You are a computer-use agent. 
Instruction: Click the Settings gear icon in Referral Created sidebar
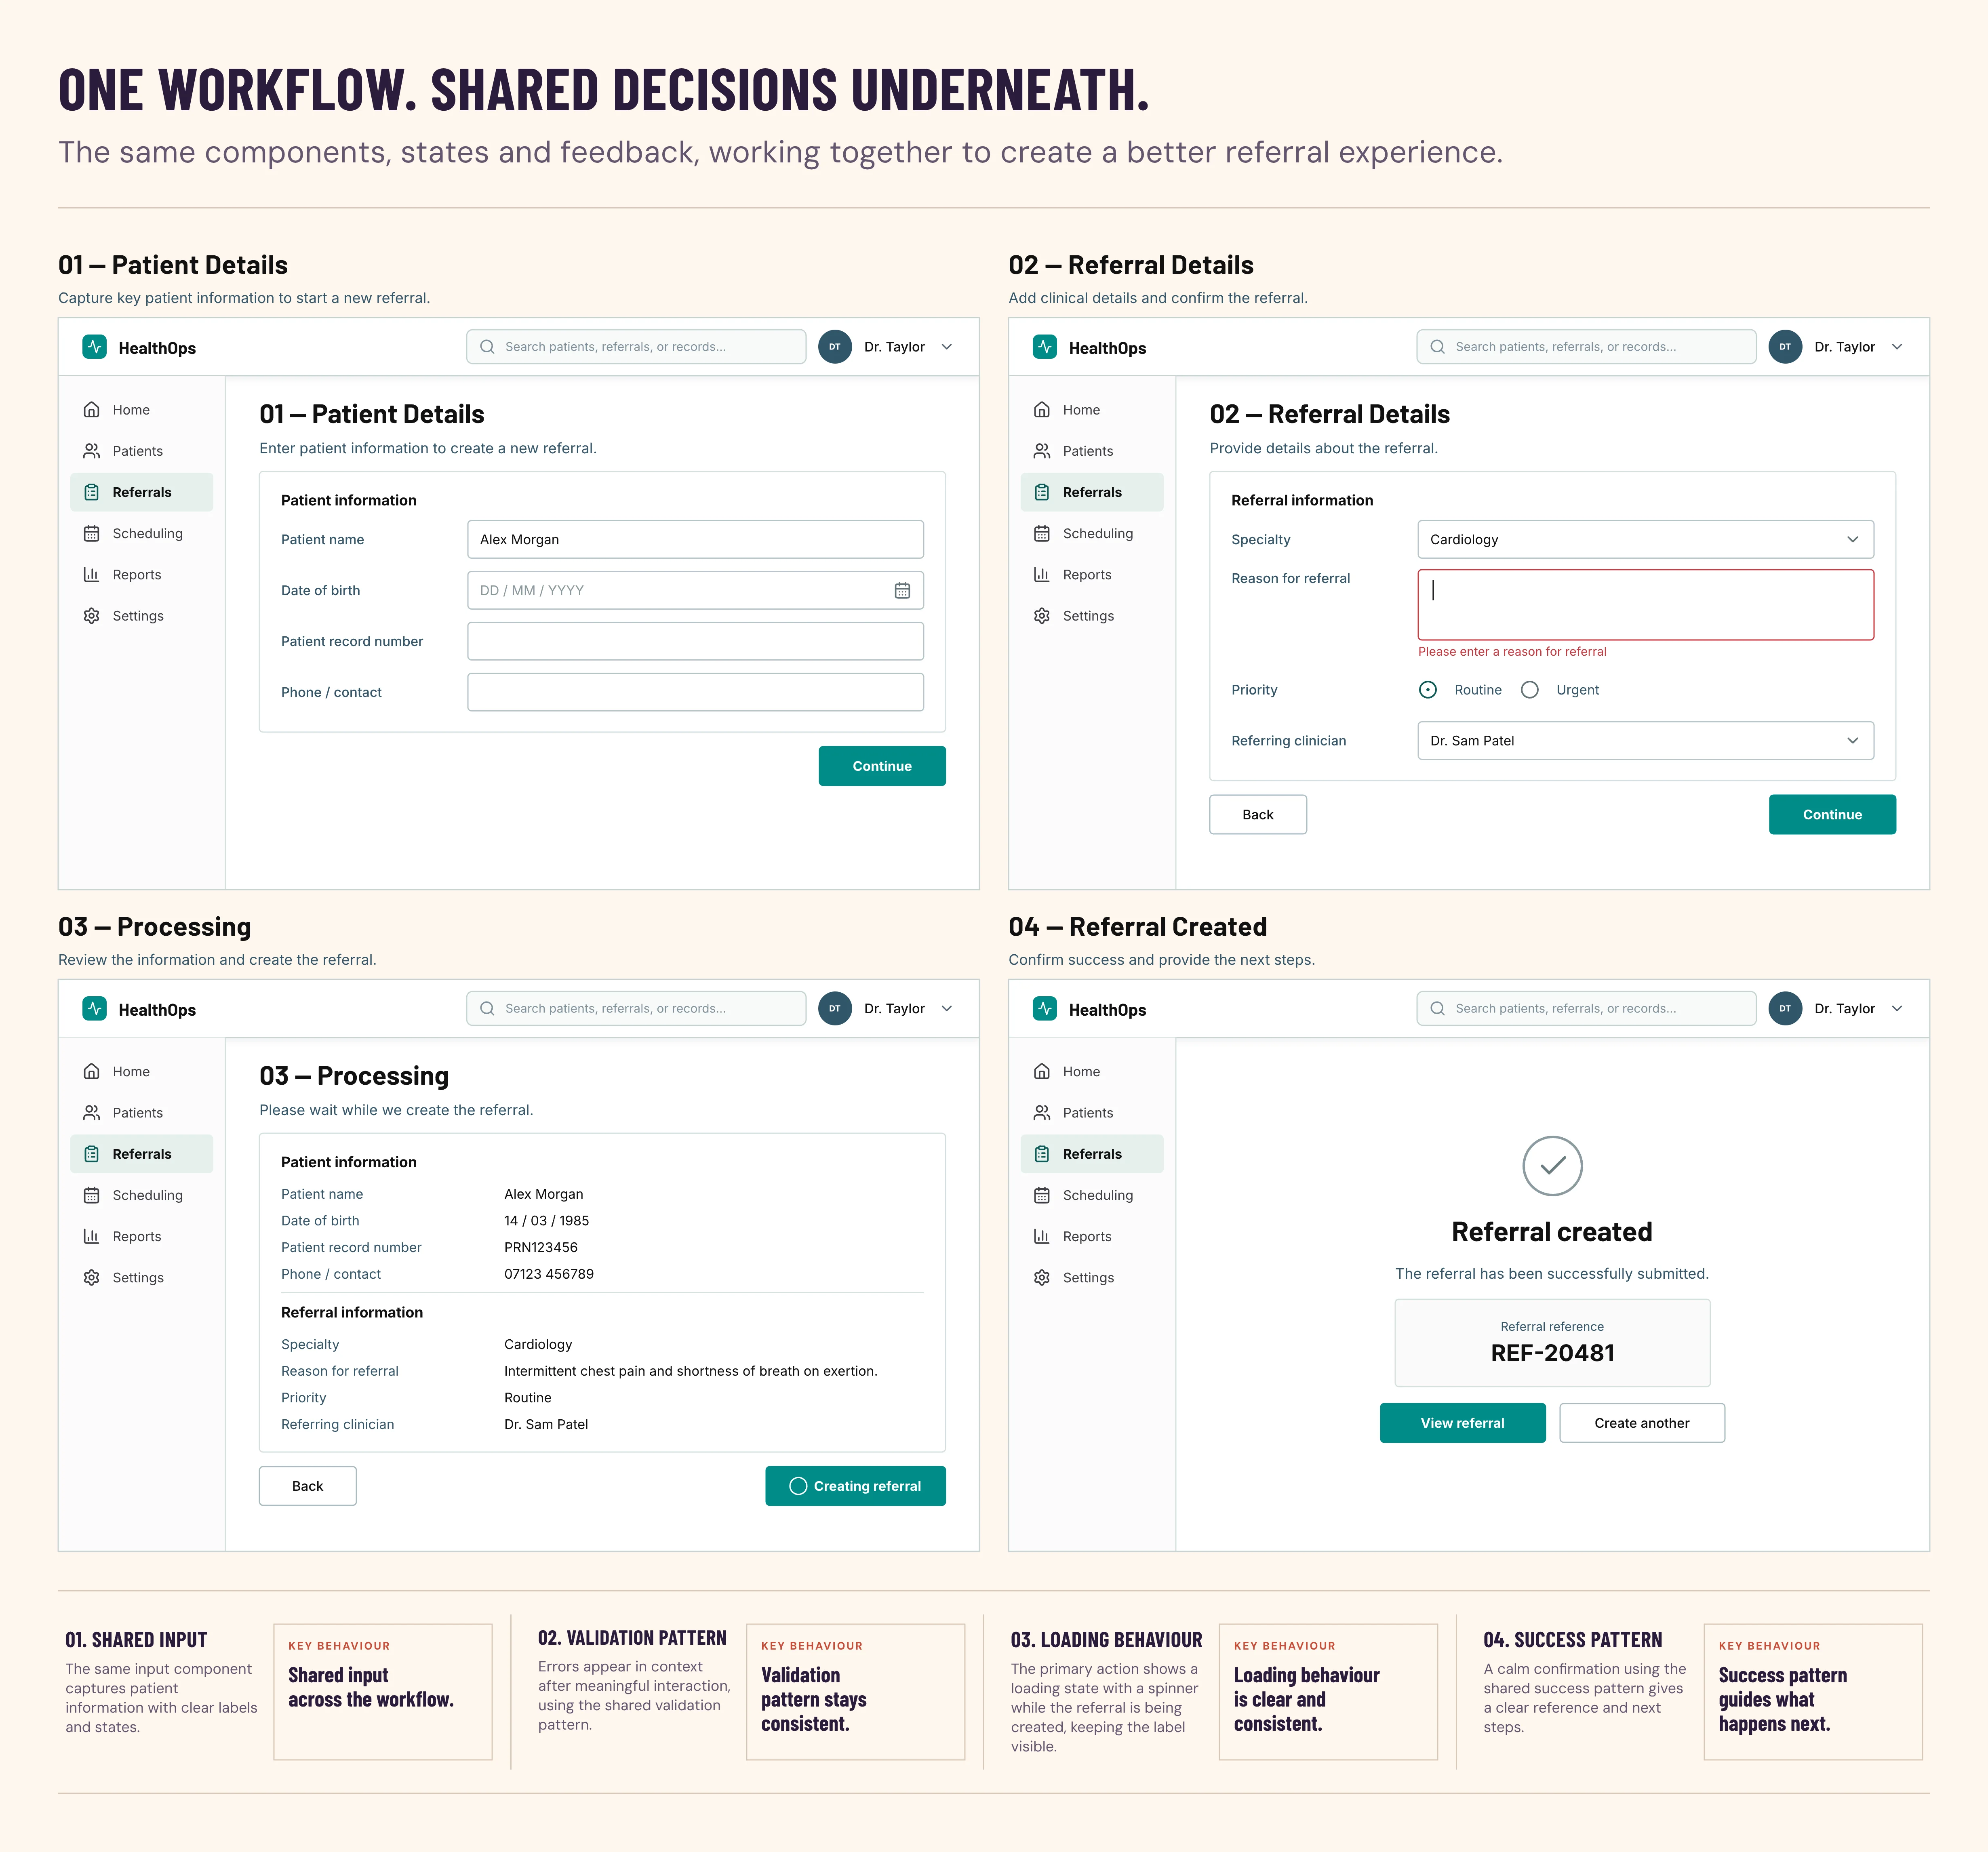click(x=1042, y=1278)
